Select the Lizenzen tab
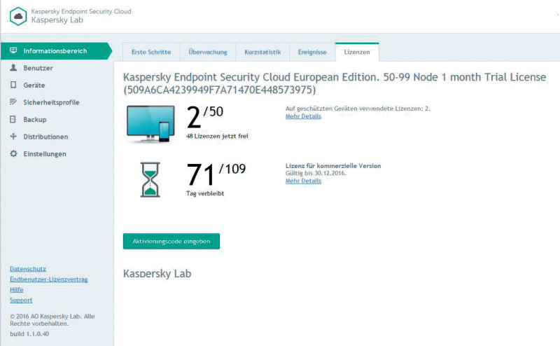The width and height of the screenshot is (560, 346). tap(357, 53)
